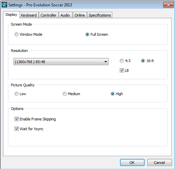175x169 pixels.
Task: Click the Pro Evolution Soccer title bar icon
Action: pos(4,5)
